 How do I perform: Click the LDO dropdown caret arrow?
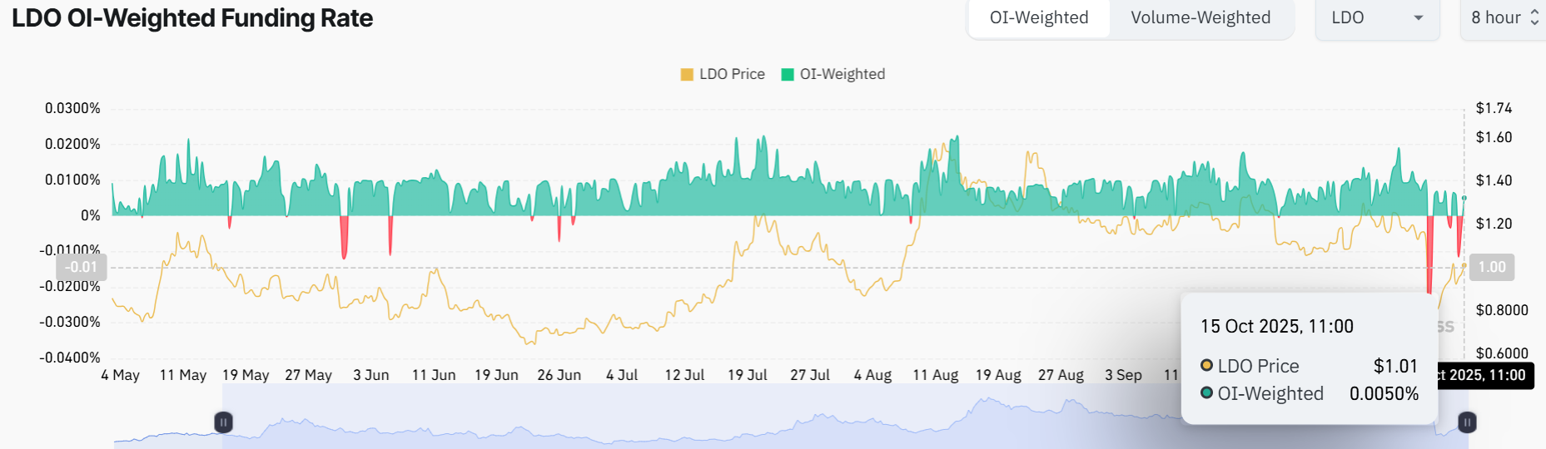(1418, 17)
